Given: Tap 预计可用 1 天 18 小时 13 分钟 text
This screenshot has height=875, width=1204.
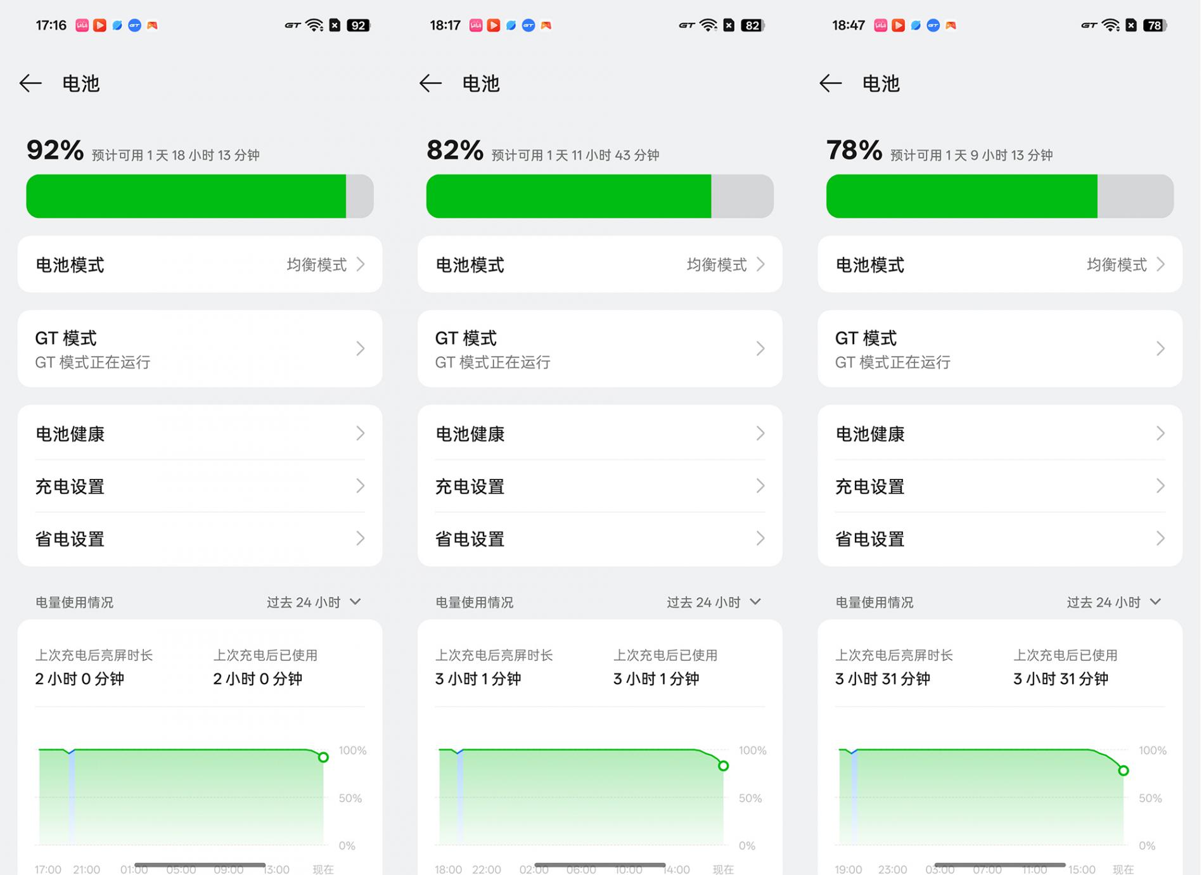Looking at the screenshot, I should [176, 155].
